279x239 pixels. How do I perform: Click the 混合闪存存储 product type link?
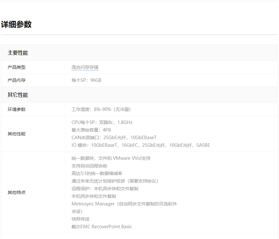(85, 67)
